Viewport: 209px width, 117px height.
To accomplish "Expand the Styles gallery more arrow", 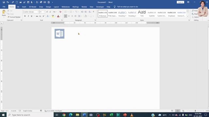I will [x=187, y=17].
